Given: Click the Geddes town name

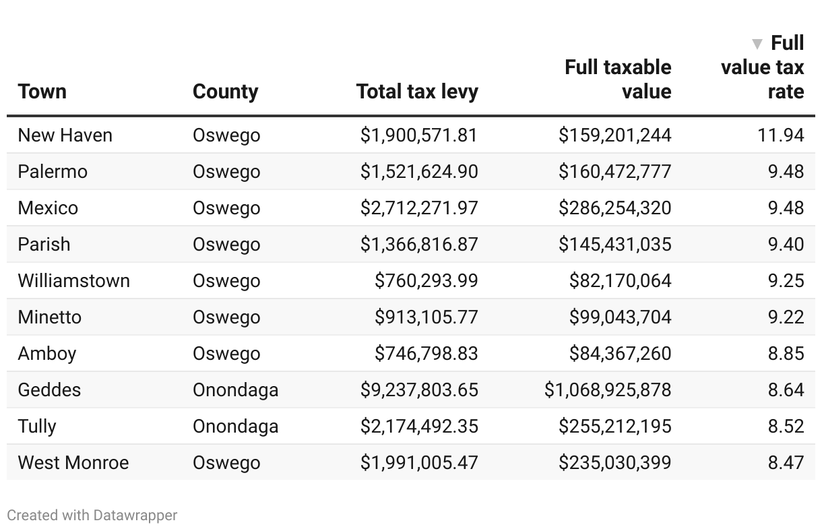Looking at the screenshot, I should point(49,390).
